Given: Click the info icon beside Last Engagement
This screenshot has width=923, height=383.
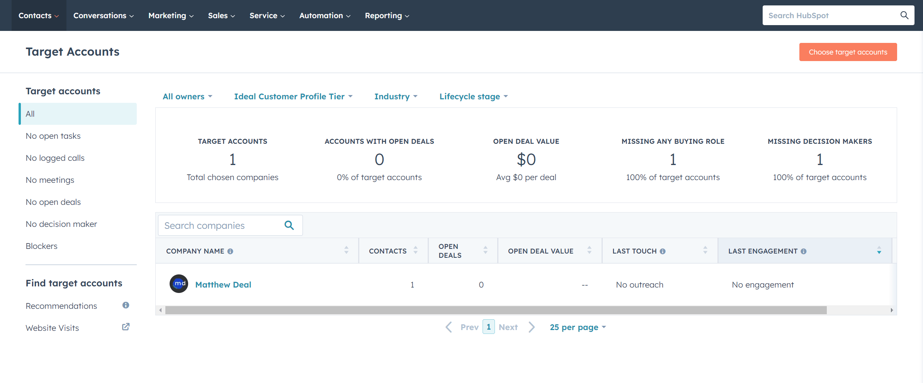Looking at the screenshot, I should pyautogui.click(x=804, y=251).
